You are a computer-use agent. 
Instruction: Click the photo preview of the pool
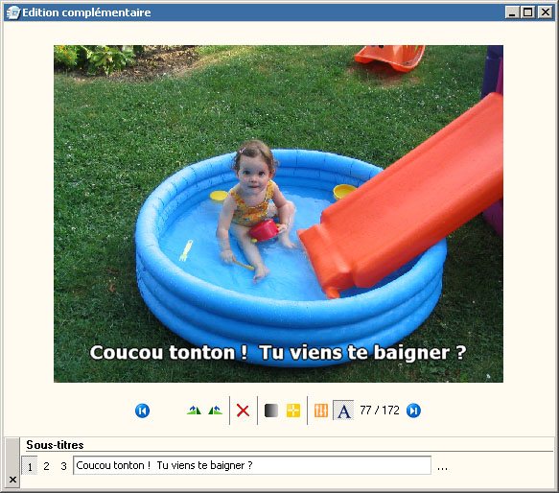tap(278, 214)
